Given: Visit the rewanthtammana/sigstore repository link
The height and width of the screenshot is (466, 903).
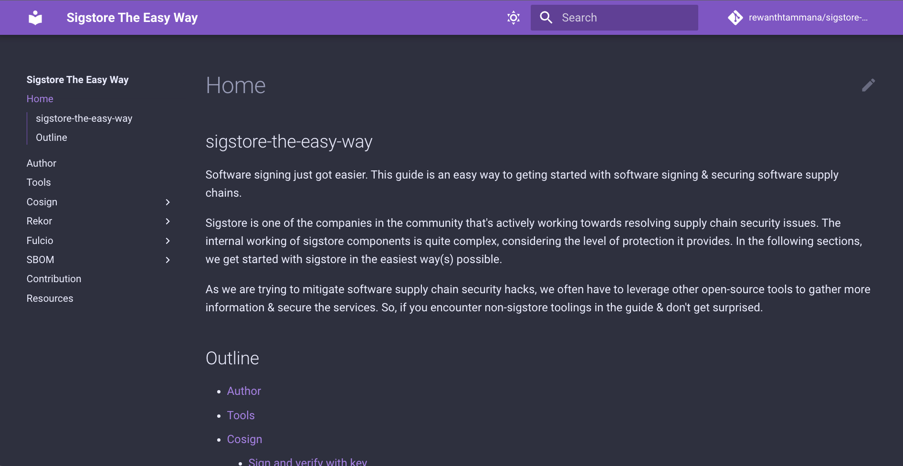Looking at the screenshot, I should 808,17.
